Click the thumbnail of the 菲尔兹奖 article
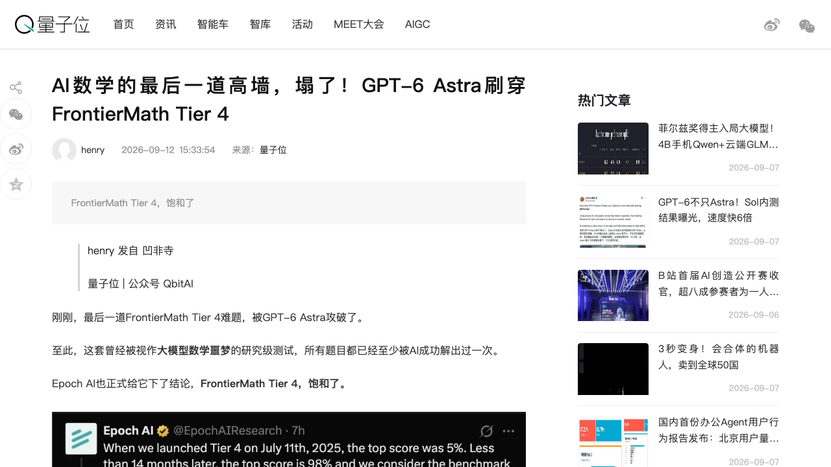This screenshot has height=467, width=831. click(613, 149)
